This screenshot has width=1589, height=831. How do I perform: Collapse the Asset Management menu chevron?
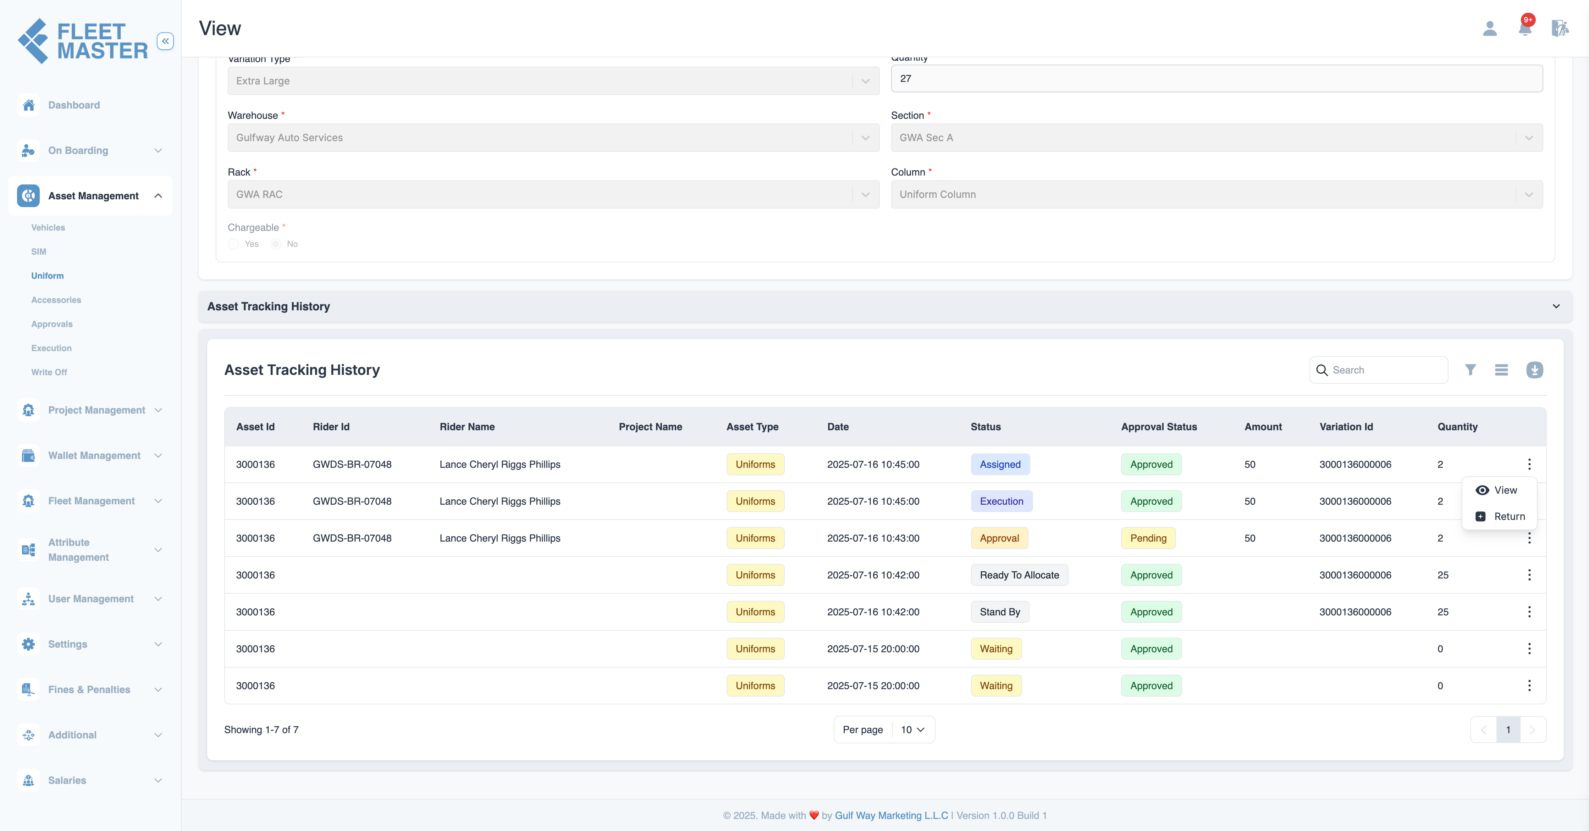coord(158,196)
